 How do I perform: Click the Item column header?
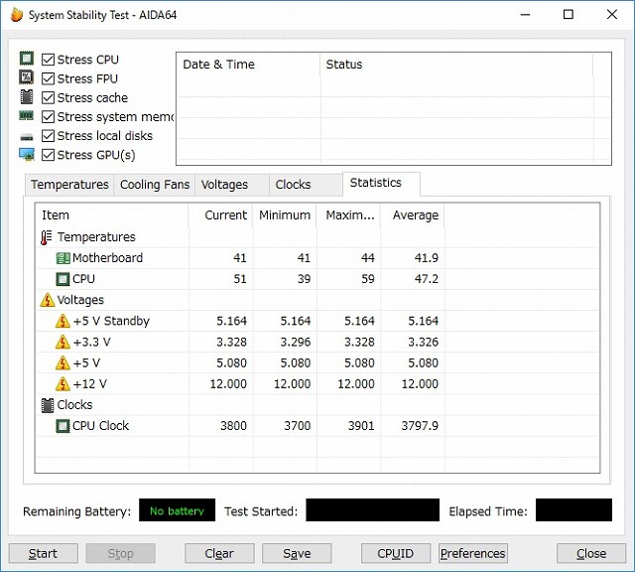coord(112,215)
